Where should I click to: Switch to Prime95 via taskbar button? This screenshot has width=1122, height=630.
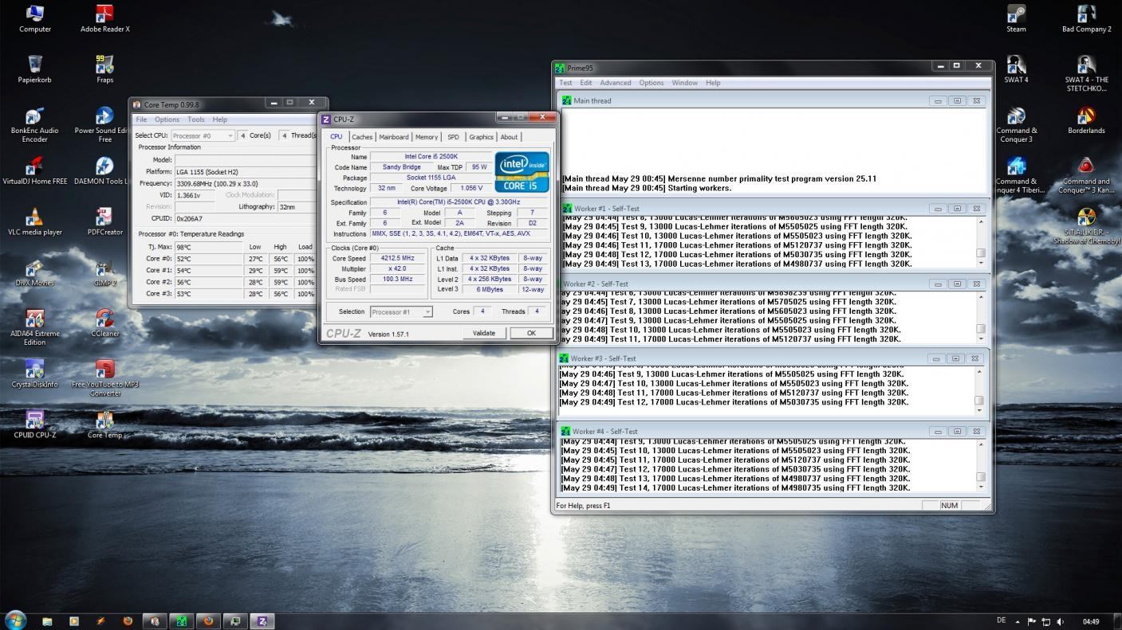[x=181, y=620]
